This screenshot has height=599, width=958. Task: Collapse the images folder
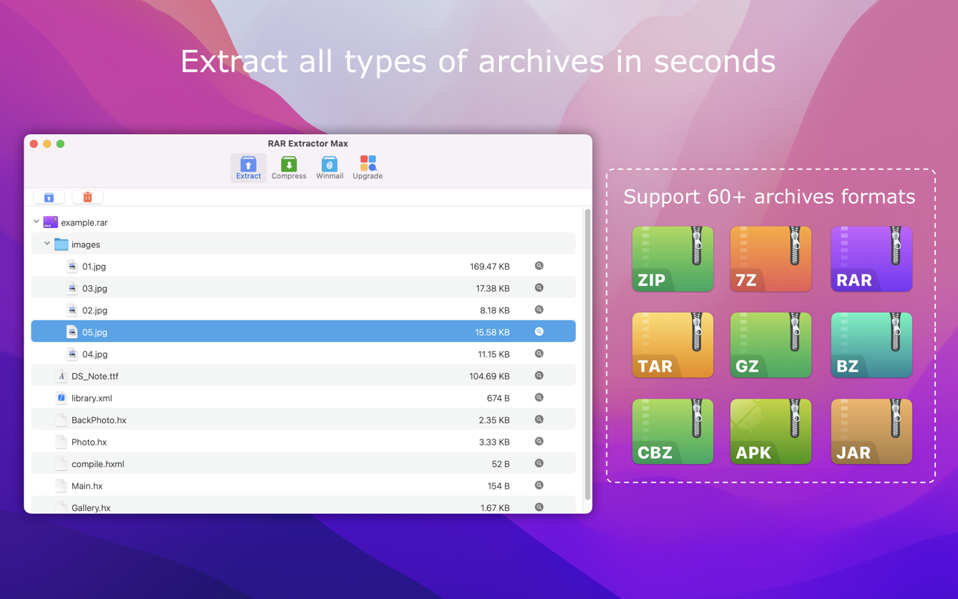pyautogui.click(x=47, y=244)
